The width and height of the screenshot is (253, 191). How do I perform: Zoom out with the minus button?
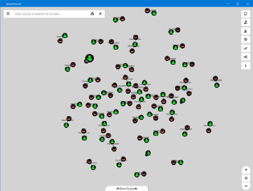click(246, 186)
